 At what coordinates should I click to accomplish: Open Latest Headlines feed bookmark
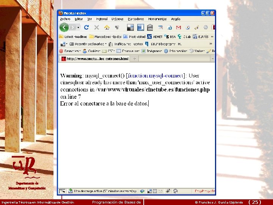coord(73,36)
